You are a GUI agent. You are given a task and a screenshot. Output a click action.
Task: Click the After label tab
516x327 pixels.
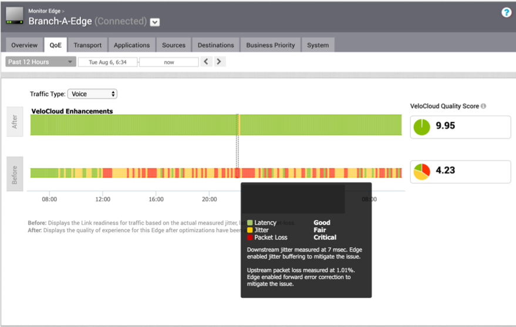coord(15,121)
